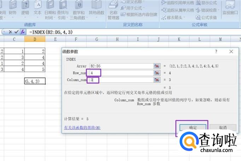Click dialog help question mark
This screenshot has height=161, width=241.
click(216, 51)
